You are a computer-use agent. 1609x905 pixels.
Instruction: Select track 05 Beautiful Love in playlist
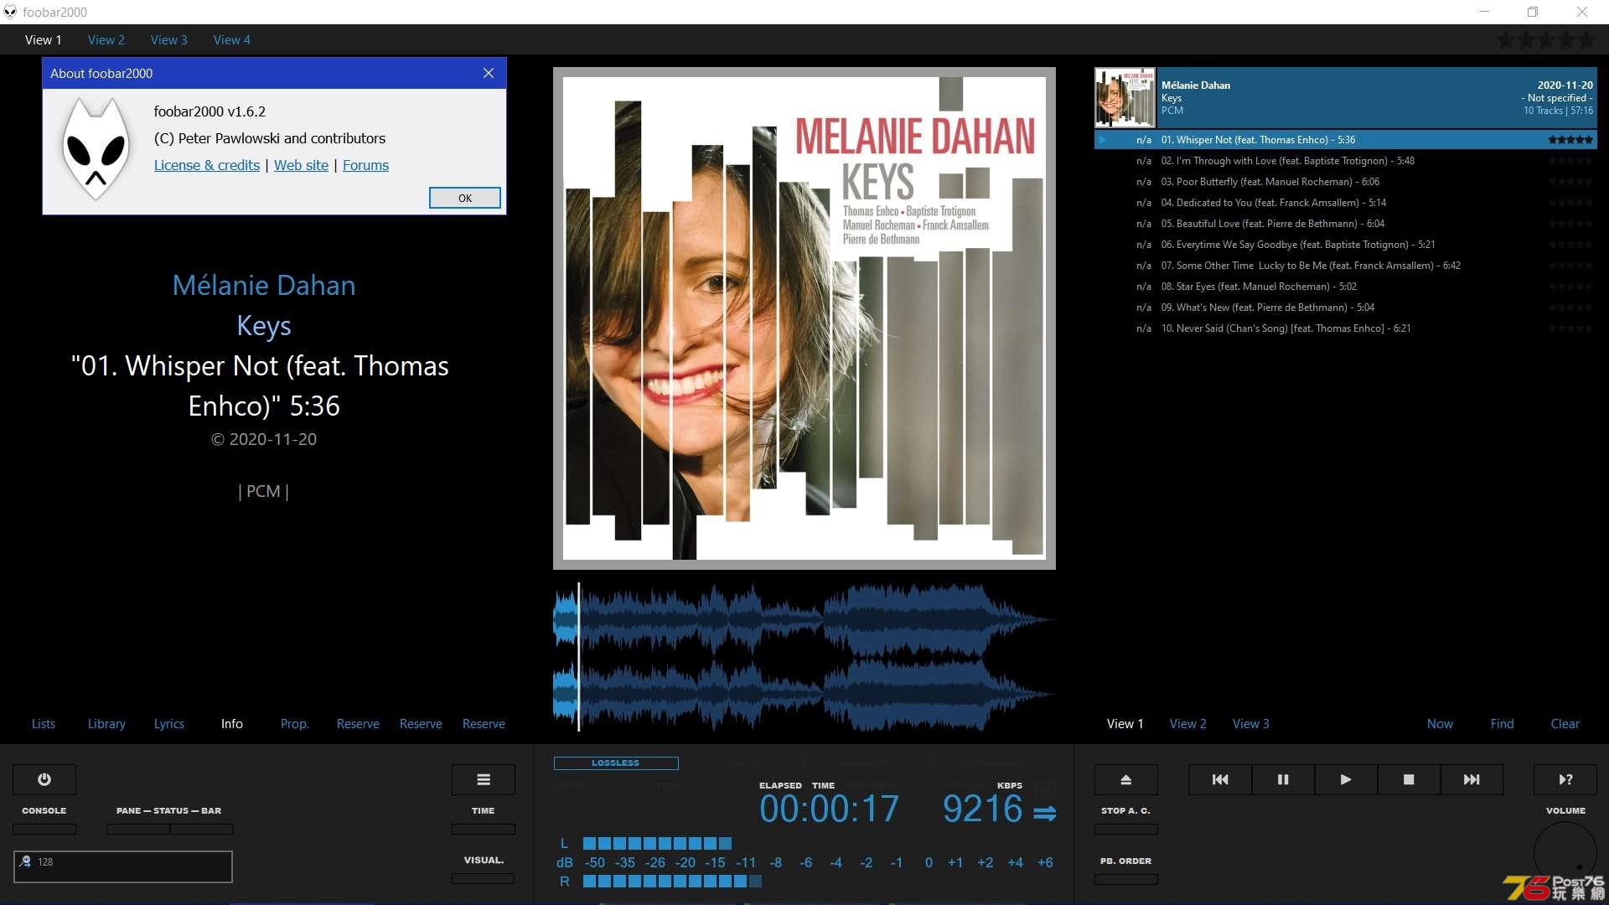[x=1270, y=223]
